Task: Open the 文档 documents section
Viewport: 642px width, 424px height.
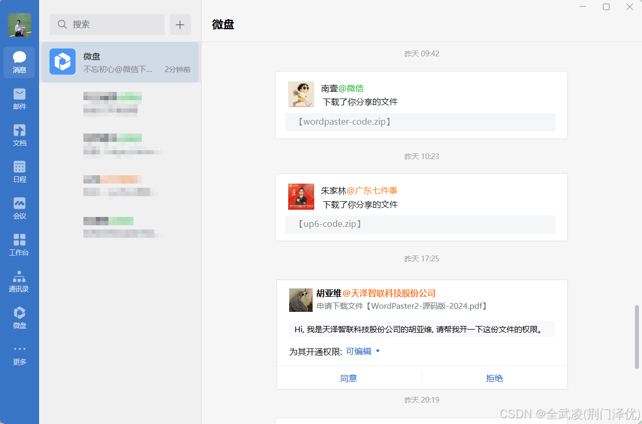Action: click(x=19, y=136)
